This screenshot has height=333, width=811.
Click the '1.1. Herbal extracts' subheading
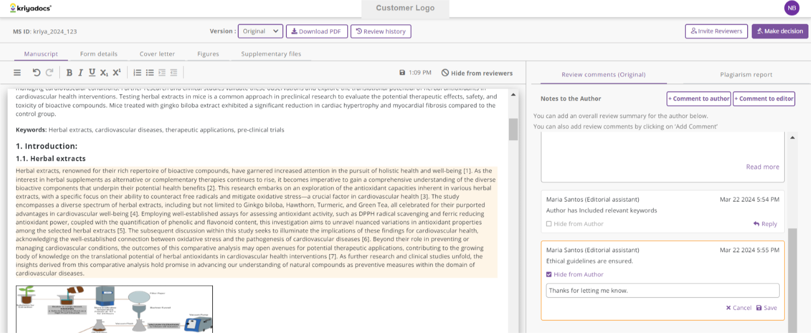point(51,159)
